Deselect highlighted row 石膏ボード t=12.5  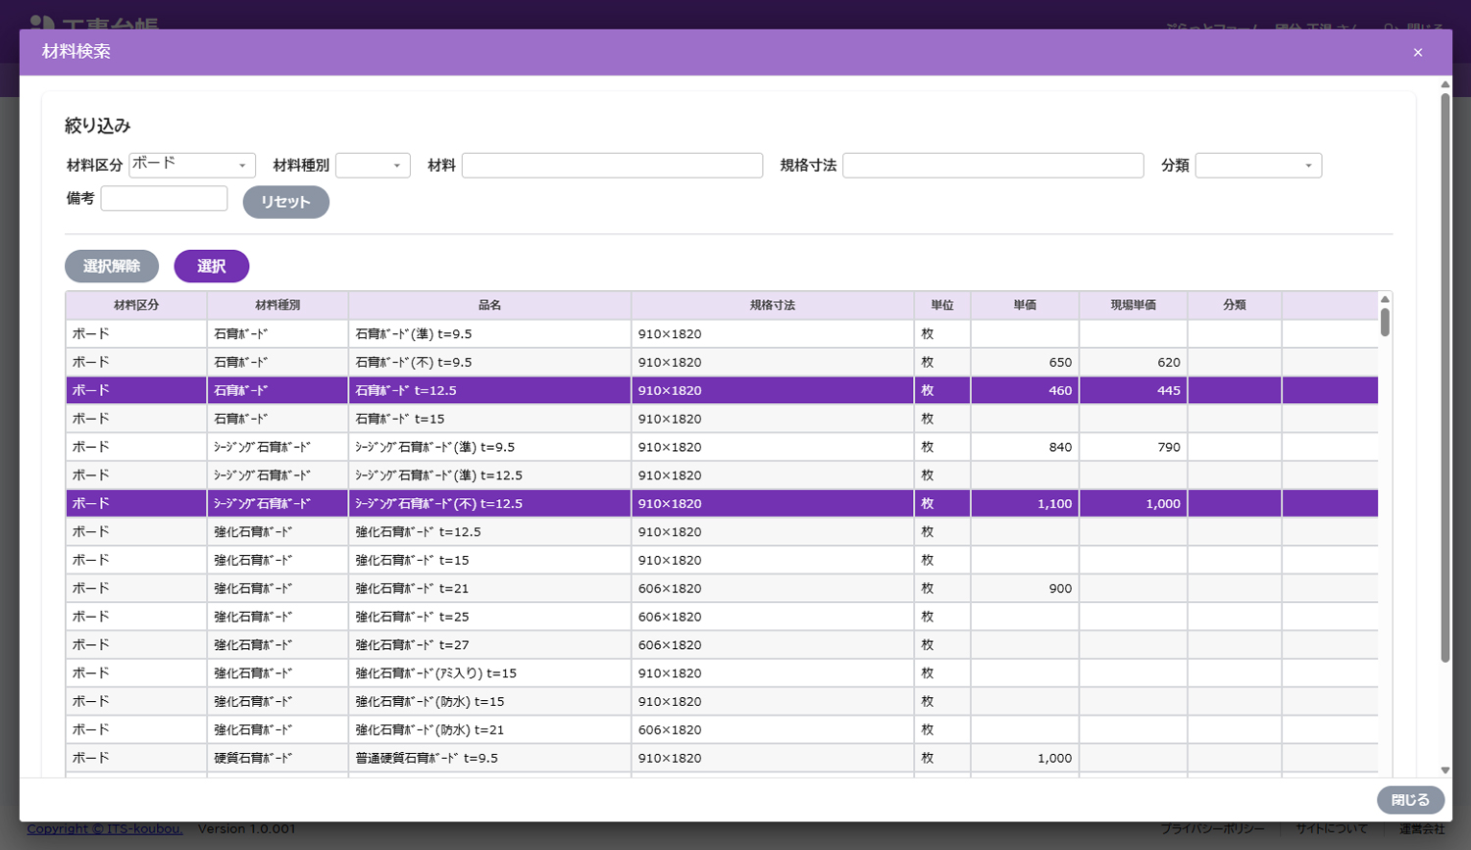[x=722, y=390]
